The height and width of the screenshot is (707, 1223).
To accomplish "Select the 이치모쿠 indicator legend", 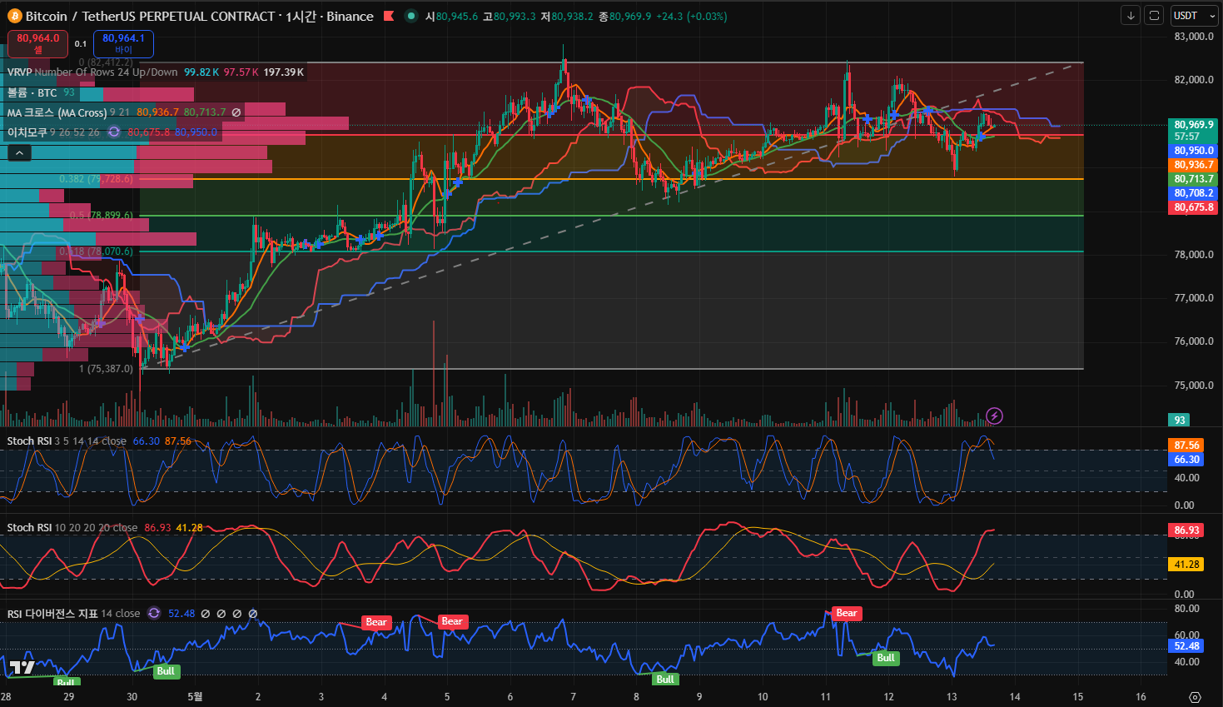I will pyautogui.click(x=112, y=132).
